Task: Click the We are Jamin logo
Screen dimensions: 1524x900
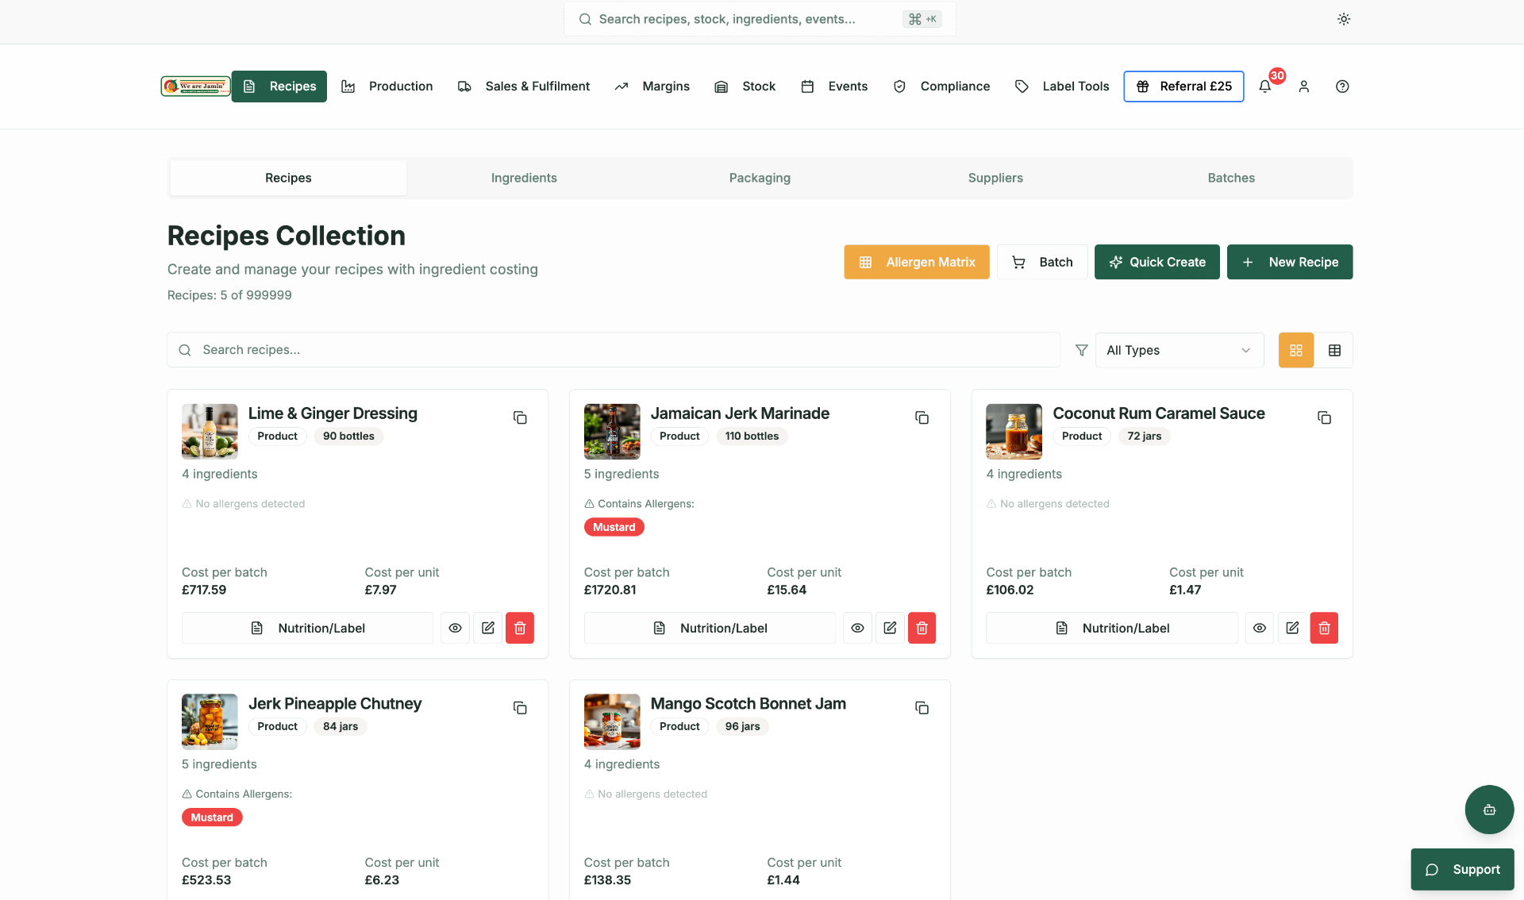Action: point(195,87)
